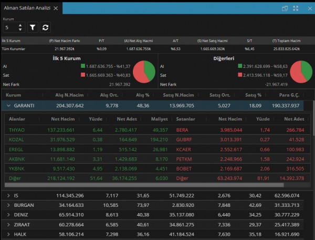Click red Sat swatch under Diğerleri
The image size is (315, 240).
tap(240, 75)
